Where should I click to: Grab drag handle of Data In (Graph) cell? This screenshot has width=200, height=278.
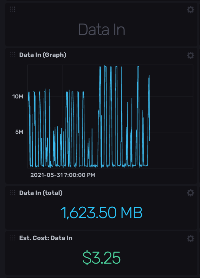click(x=12, y=55)
